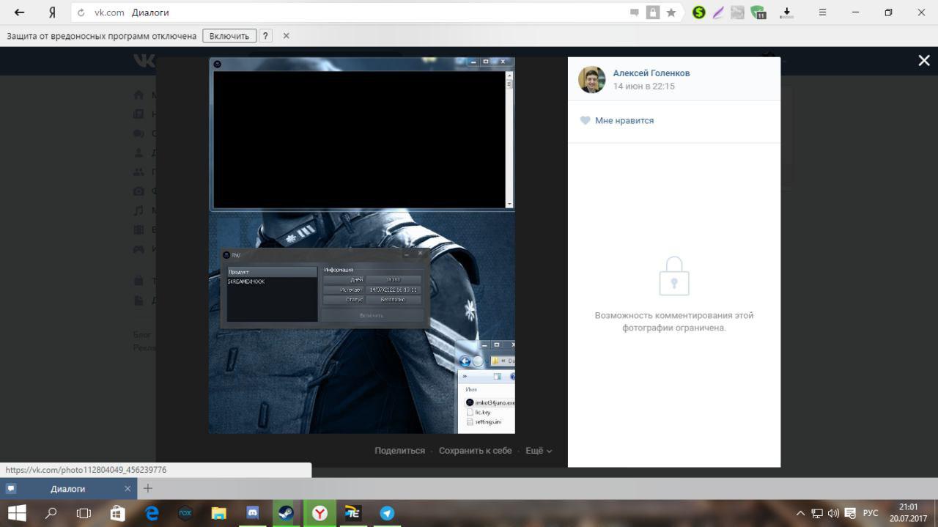This screenshot has width=938, height=527.
Task: Click the address bar showing vk.com
Action: coord(359,12)
